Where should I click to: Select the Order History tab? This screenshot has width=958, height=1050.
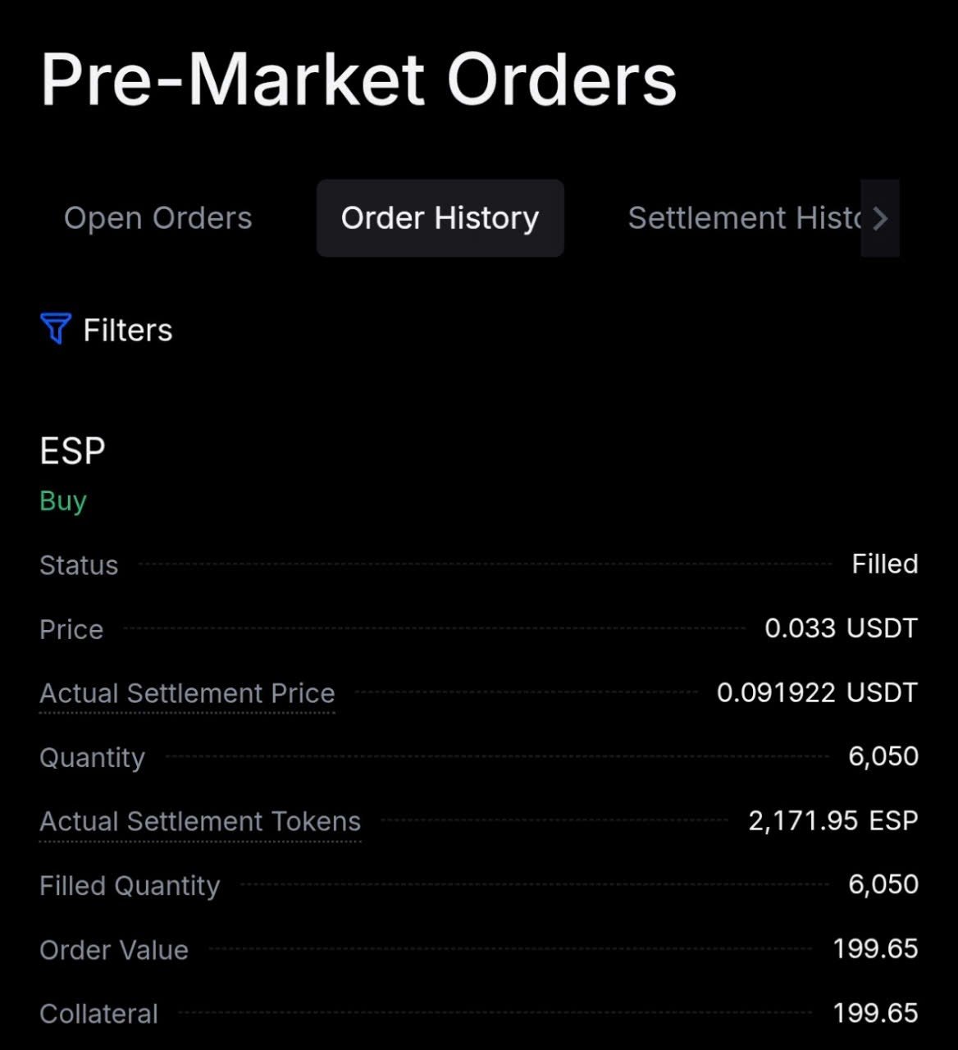(440, 218)
